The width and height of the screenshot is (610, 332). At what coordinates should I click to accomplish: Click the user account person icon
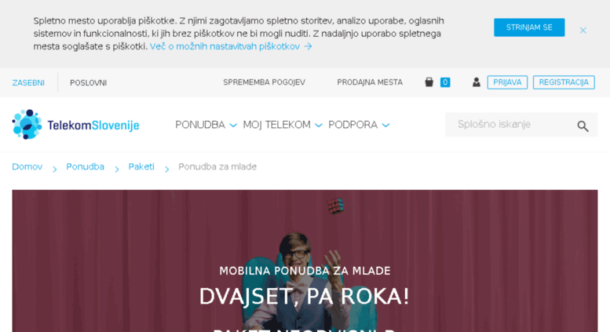(477, 82)
